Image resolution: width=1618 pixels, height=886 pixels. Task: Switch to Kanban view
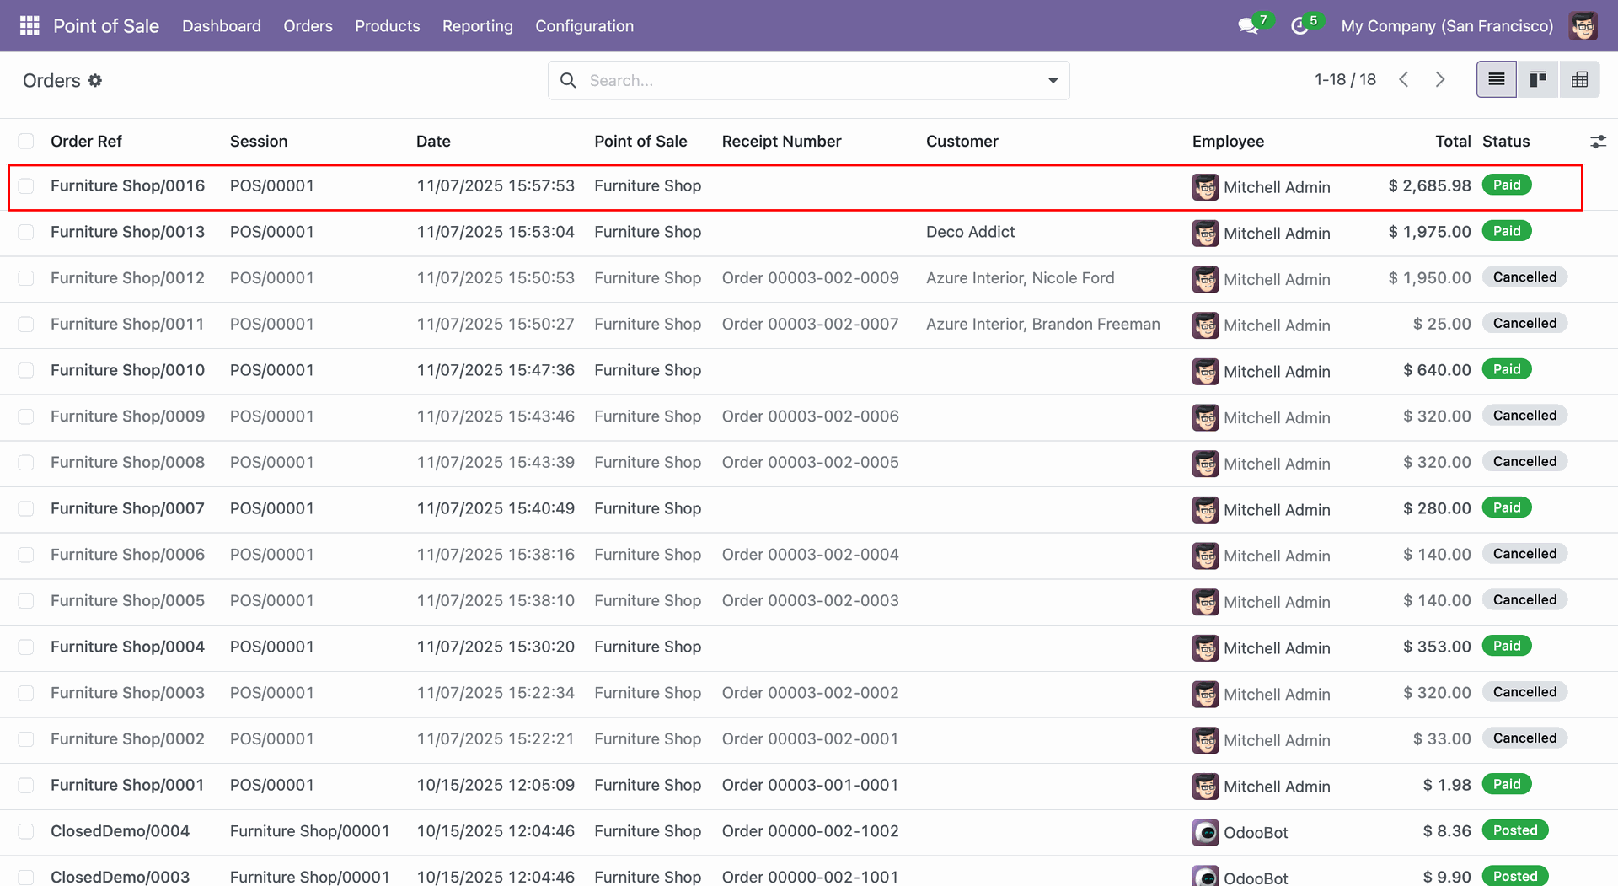[x=1538, y=79]
